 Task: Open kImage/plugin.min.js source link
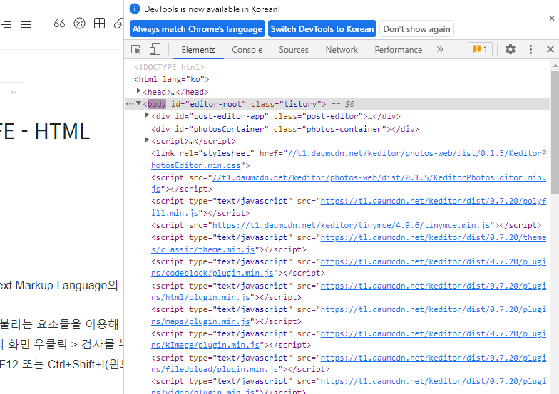pos(349,339)
